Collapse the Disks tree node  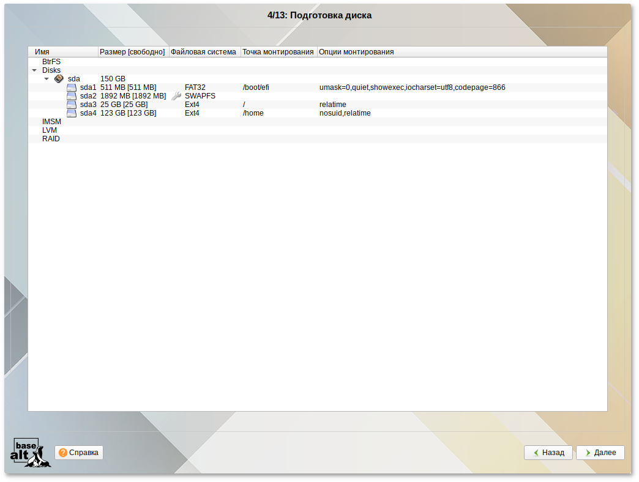pos(34,70)
